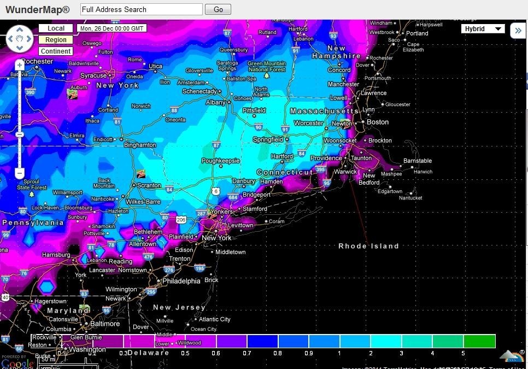The width and height of the screenshot is (528, 369).
Task: Click the Interstate 93 shield
Action: [x=333, y=36]
